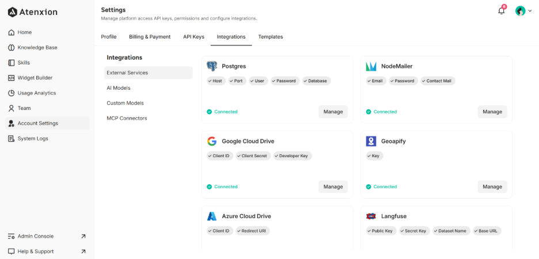
Task: Click the Langfuse Public Key chip
Action: [381, 231]
